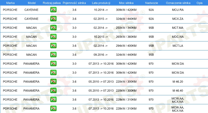Click body code 92A in the MCX.ZA row

click(151, 19)
